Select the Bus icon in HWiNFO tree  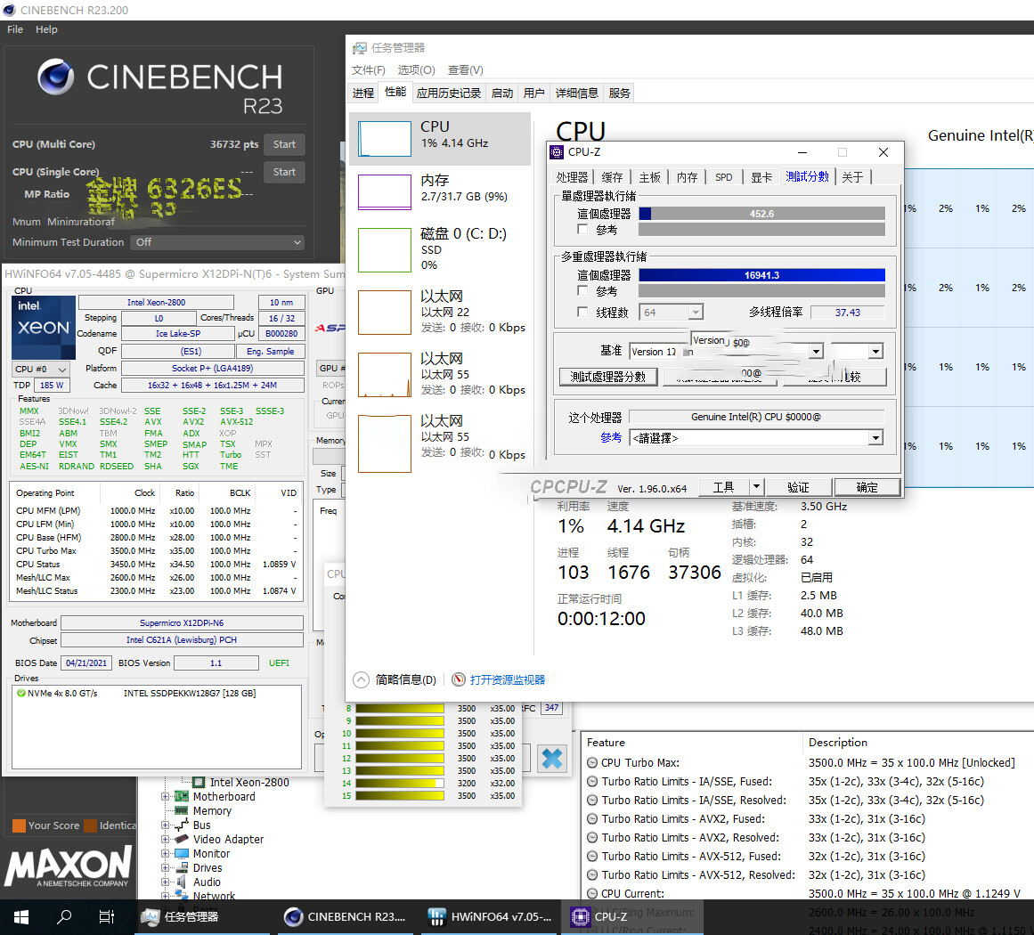pos(182,825)
